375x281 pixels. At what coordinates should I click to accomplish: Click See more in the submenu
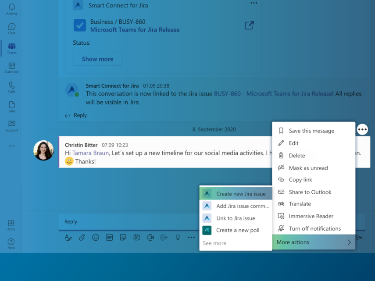pyautogui.click(x=214, y=243)
